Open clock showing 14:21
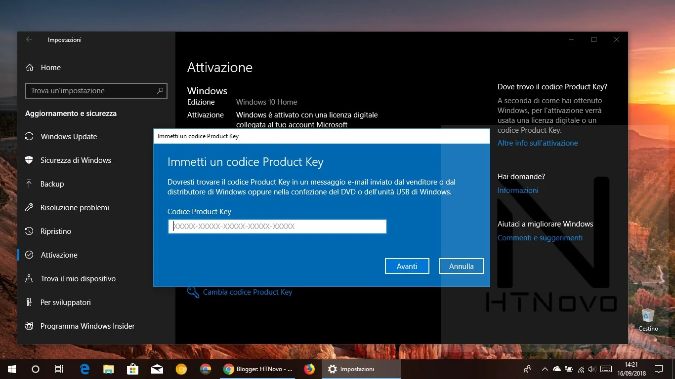This screenshot has height=379, width=675. [631, 369]
